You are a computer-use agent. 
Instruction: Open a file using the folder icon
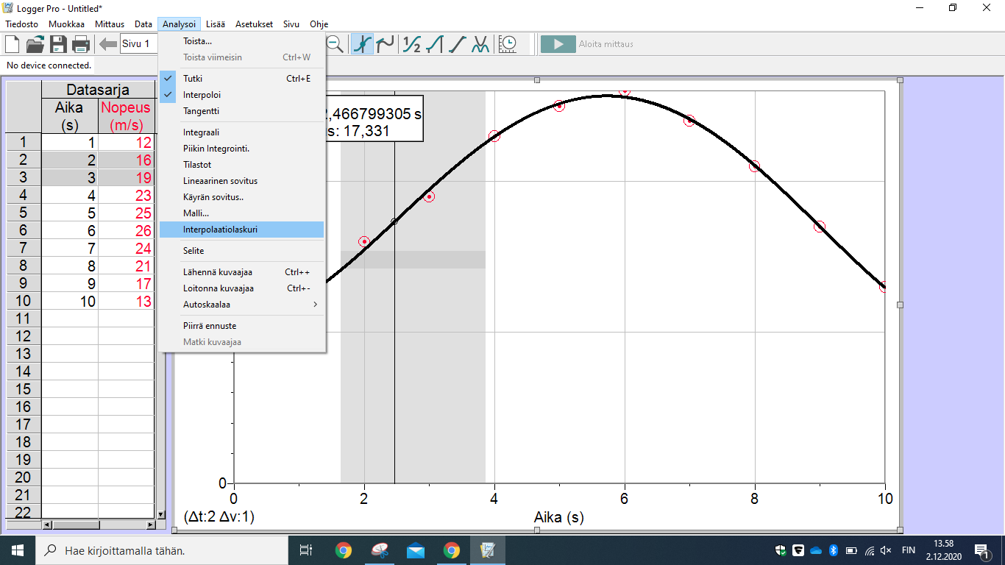pos(35,44)
